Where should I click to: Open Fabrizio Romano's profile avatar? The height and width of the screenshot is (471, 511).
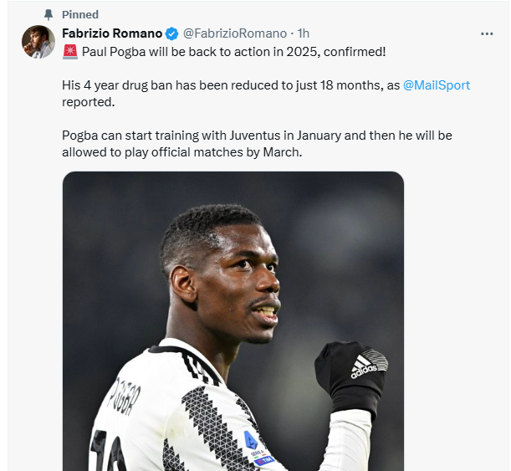point(38,42)
